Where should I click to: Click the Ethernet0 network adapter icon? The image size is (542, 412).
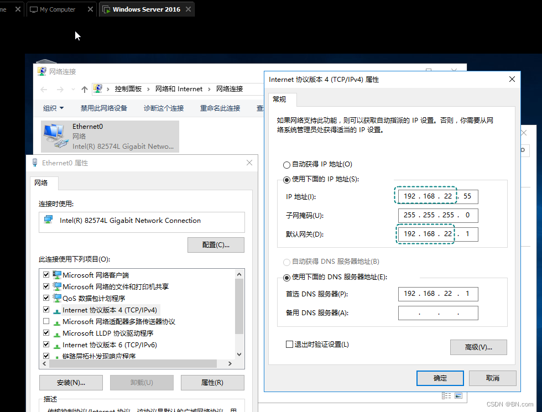55,136
